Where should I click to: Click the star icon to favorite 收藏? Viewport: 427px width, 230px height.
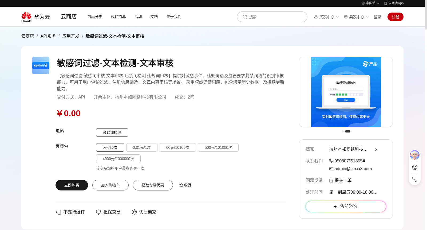tap(181, 185)
